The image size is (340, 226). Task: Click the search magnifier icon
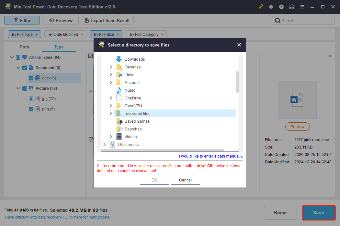(278, 20)
